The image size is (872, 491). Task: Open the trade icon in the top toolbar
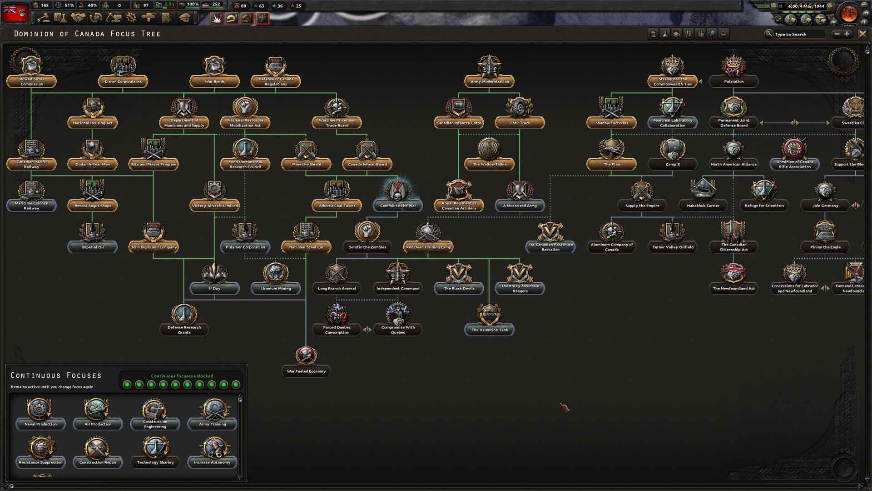(x=95, y=18)
